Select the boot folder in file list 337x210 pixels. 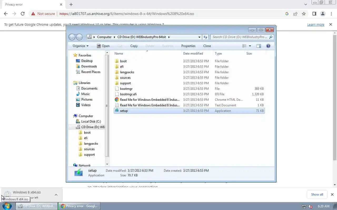click(x=189, y=61)
